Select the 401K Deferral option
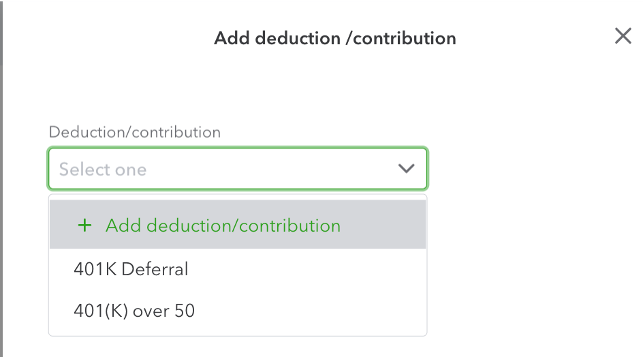Screen dimensions: 643x357 pos(131,269)
